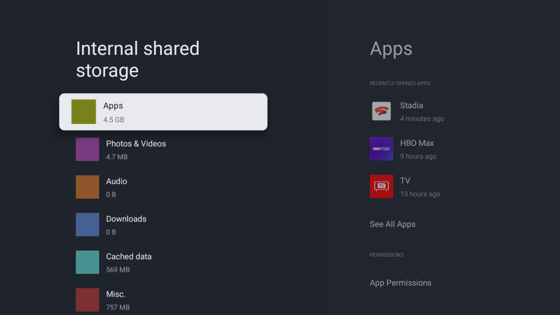Image resolution: width=560 pixels, height=315 pixels.
Task: Select the Apps 4.5 GB entry
Action: (x=163, y=112)
